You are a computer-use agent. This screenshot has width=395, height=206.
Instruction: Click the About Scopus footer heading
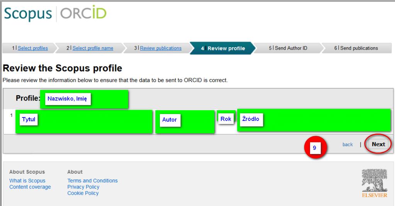click(27, 172)
